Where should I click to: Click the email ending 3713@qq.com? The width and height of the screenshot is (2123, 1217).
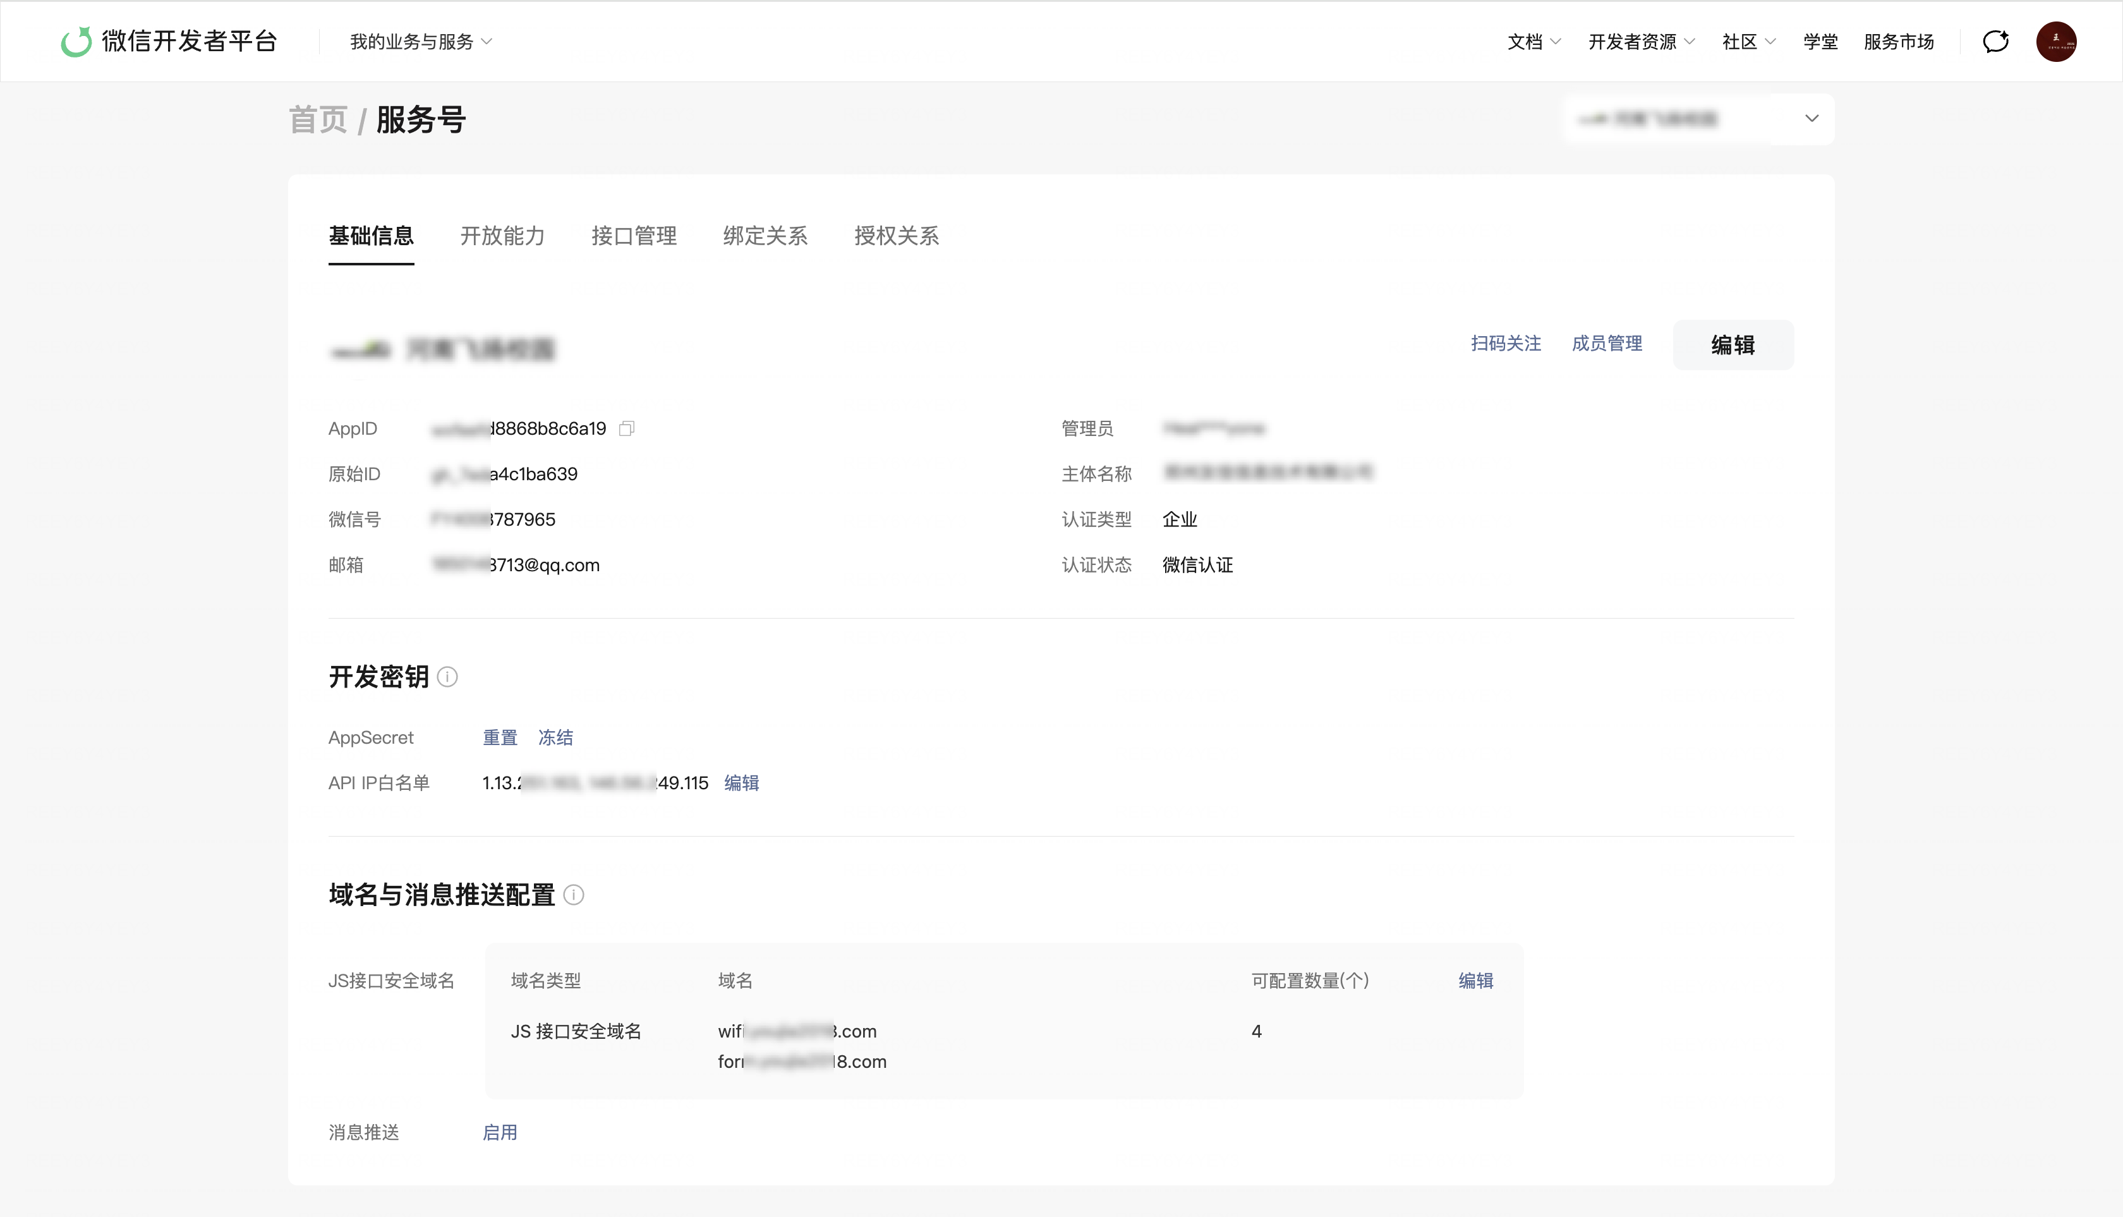[x=516, y=566]
